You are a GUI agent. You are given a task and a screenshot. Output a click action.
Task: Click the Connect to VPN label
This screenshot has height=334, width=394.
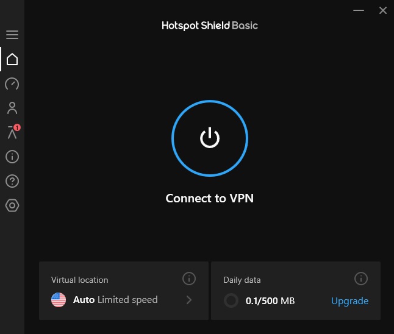point(209,199)
